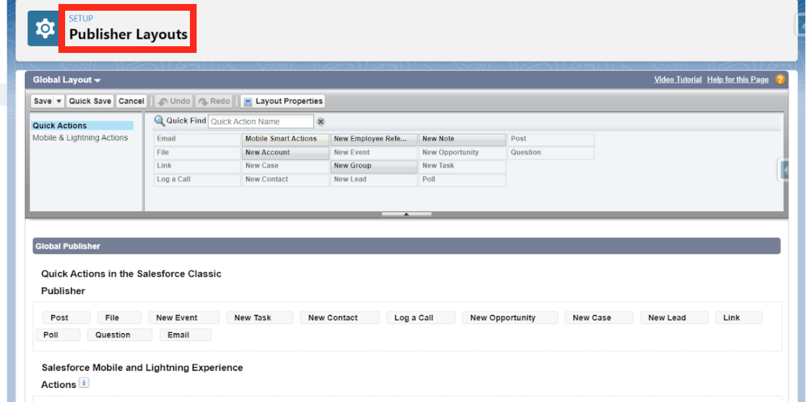Click the Quick Find magnifier icon

pos(160,121)
